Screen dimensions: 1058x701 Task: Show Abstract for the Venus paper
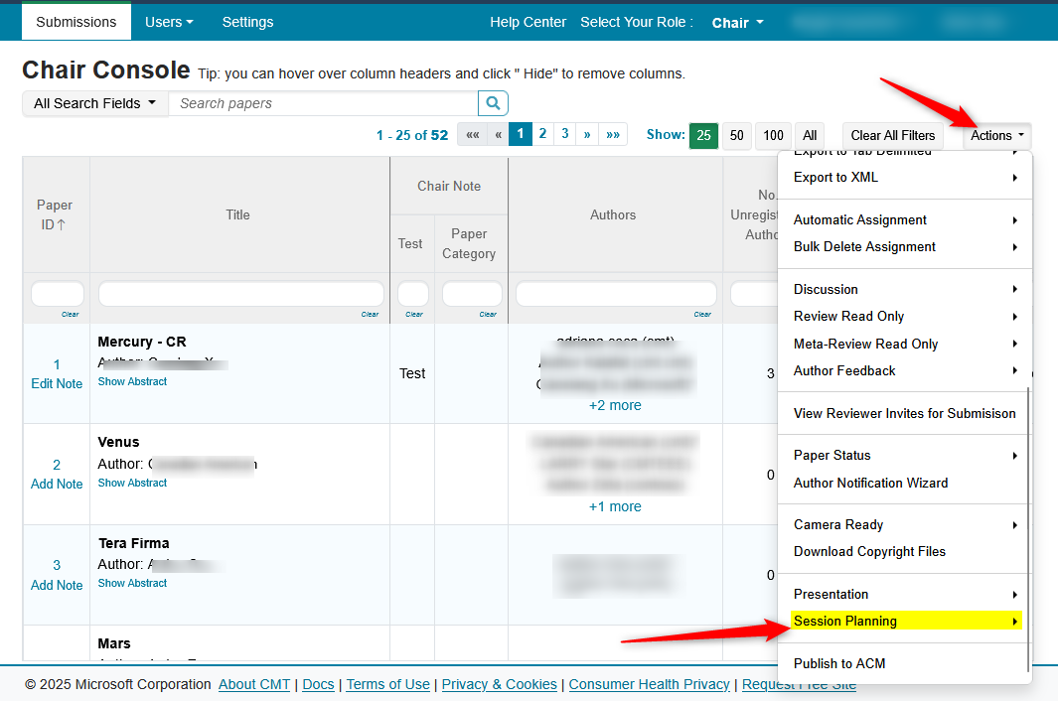(x=132, y=483)
